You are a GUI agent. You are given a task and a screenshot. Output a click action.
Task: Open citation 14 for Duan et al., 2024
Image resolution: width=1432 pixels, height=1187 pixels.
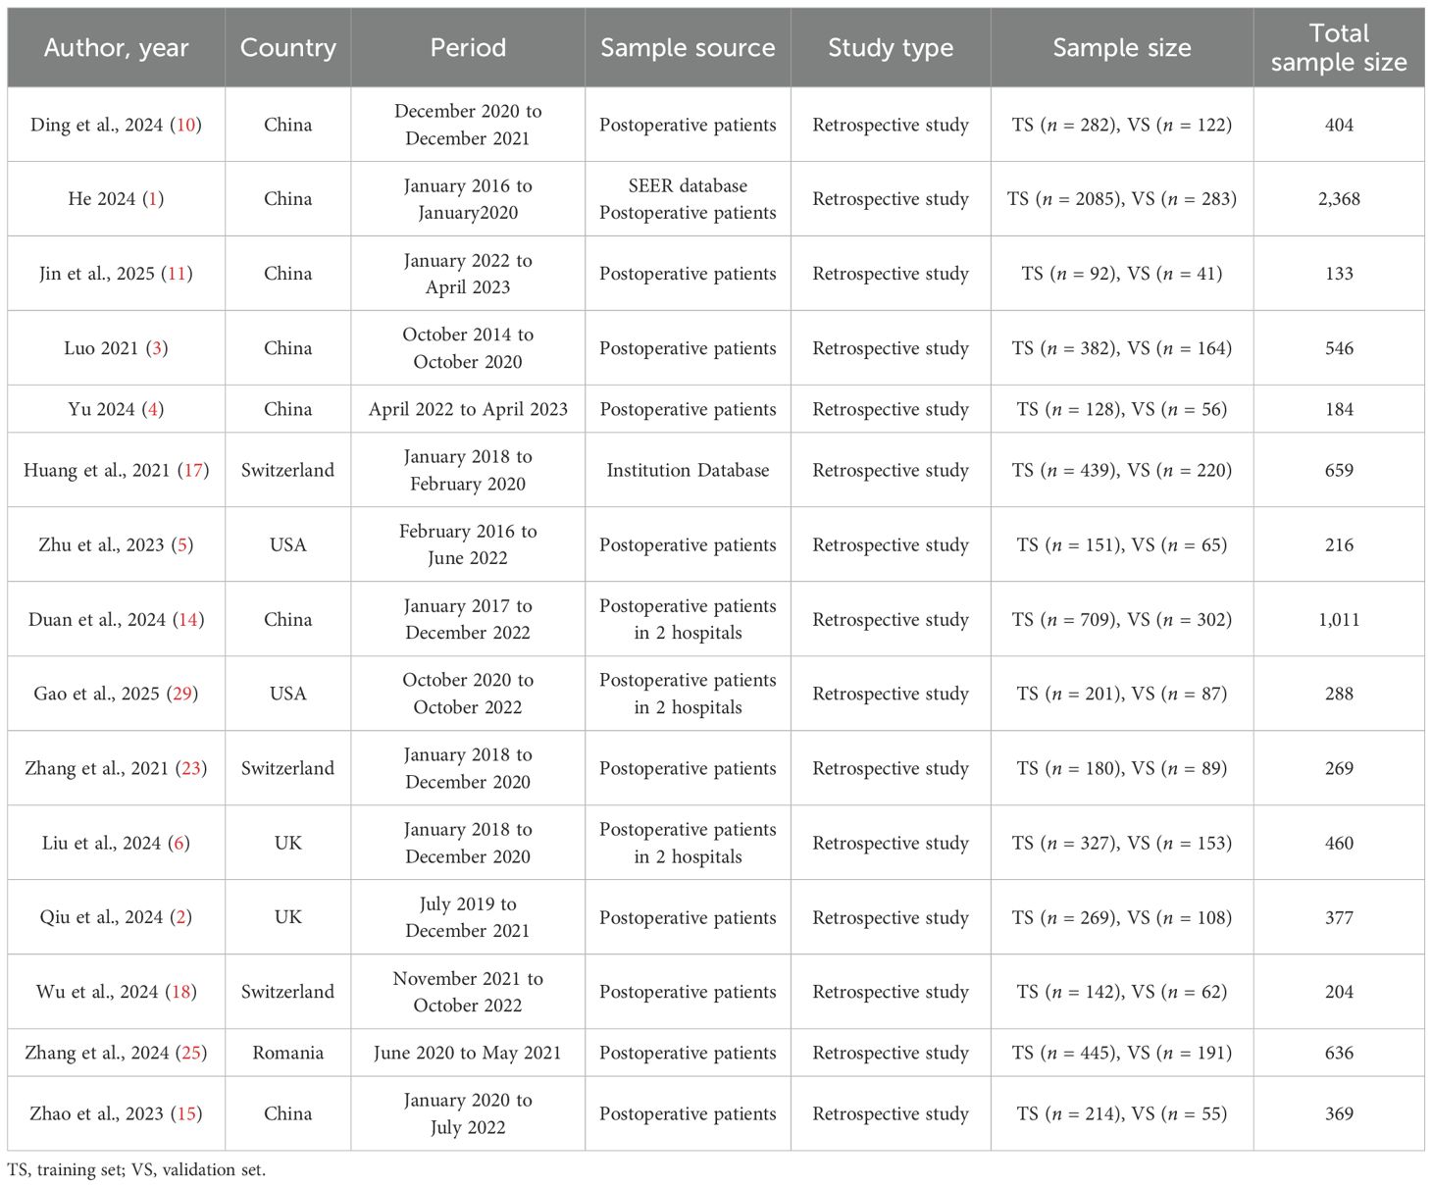tap(188, 620)
